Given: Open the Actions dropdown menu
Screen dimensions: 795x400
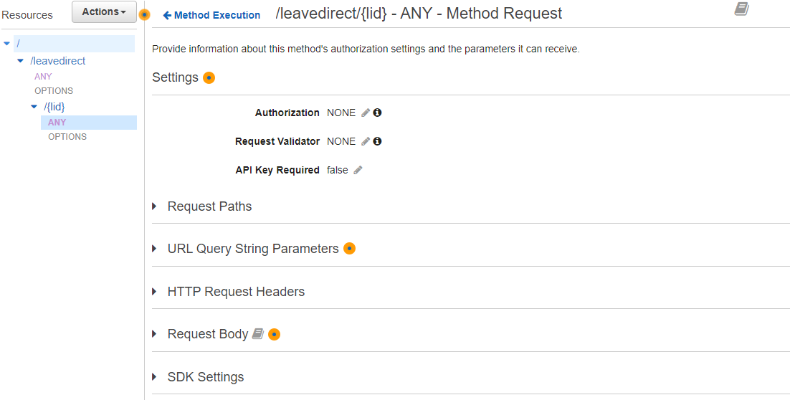Looking at the screenshot, I should click(x=105, y=11).
